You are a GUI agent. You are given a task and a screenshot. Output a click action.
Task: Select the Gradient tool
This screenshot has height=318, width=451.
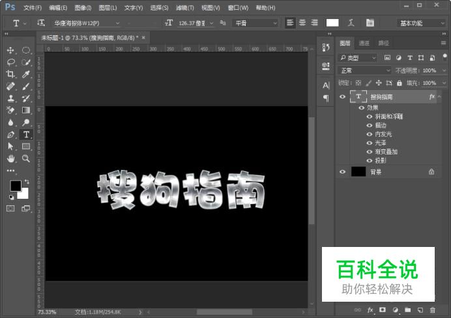[x=26, y=110]
